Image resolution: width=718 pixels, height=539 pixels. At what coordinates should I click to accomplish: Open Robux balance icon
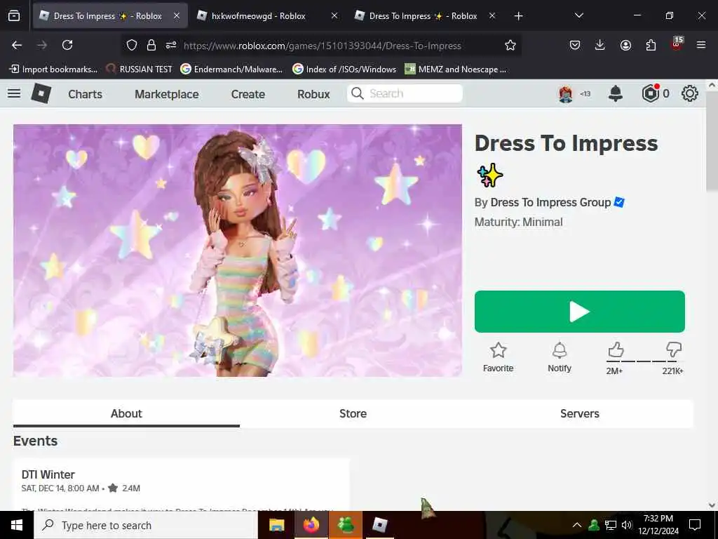tap(650, 93)
